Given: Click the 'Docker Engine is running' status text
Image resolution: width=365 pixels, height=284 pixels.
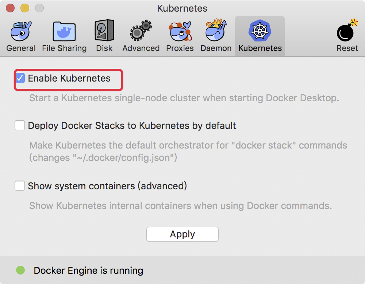Looking at the screenshot, I should 88,271.
